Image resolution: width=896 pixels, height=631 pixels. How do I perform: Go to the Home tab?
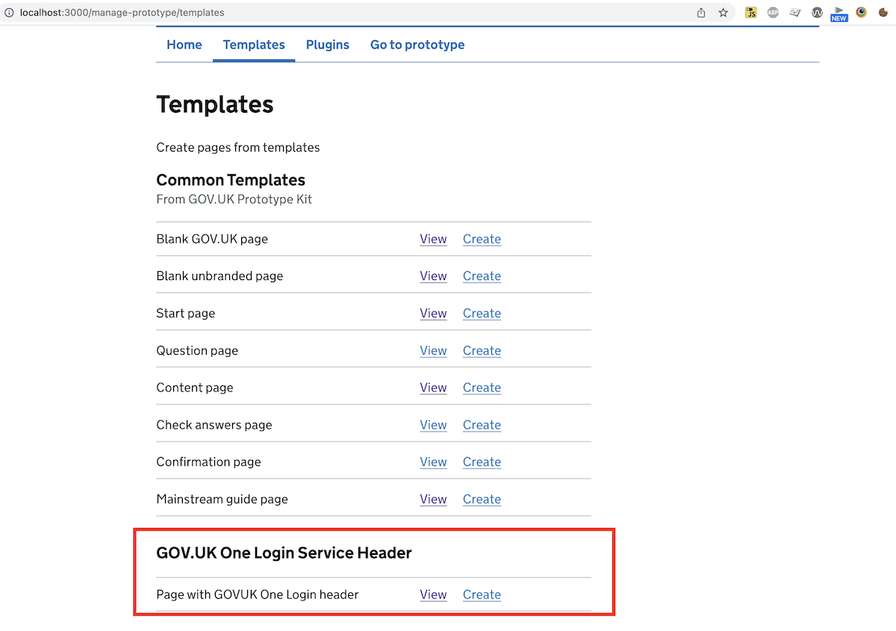184,45
